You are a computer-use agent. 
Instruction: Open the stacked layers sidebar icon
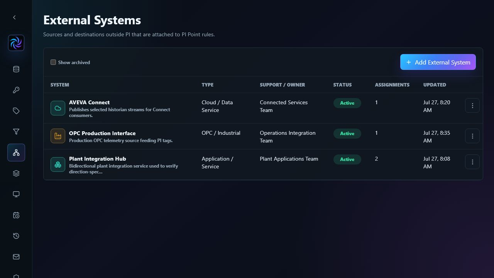[16, 173]
